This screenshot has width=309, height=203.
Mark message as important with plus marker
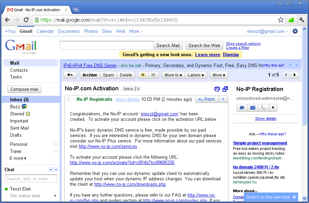pyautogui.click(x=143, y=75)
